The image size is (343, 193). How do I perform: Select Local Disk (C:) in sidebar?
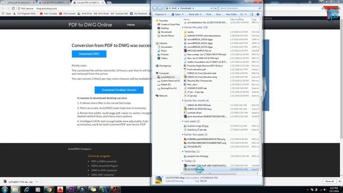click(166, 77)
